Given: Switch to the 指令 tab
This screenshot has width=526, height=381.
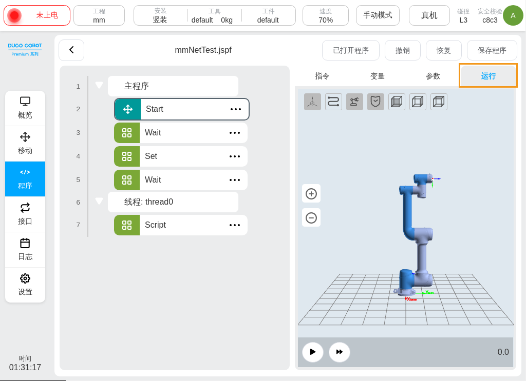Looking at the screenshot, I should coord(322,76).
